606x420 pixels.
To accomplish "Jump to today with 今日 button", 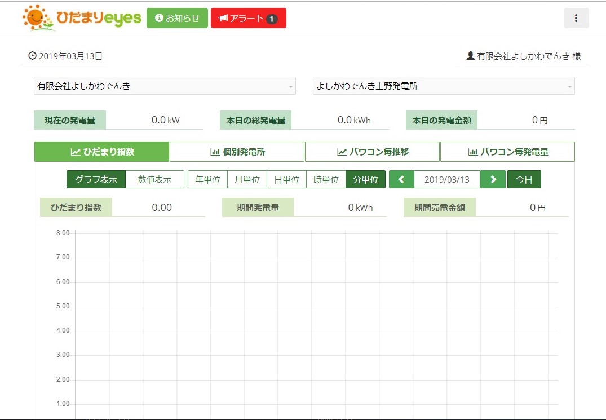I will (x=524, y=179).
